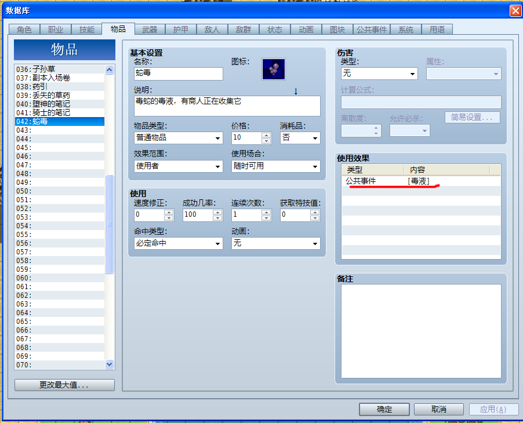The image size is (523, 423).
Task: Open the 公共事件 tab
Action: click(x=372, y=30)
